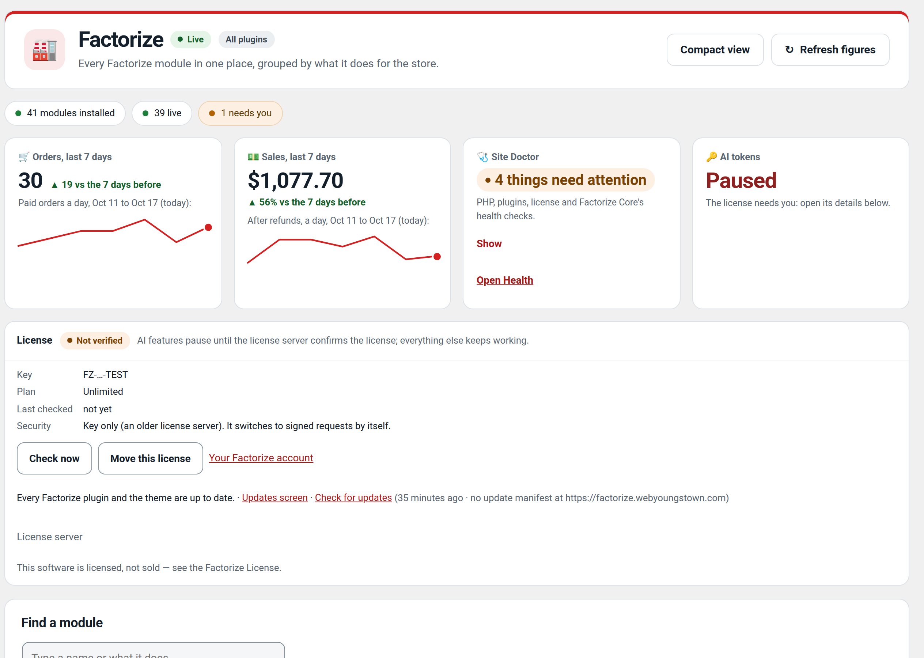Screen dimensions: 924x658
Task: Click the Factorize factory logo icon
Action: [x=45, y=50]
